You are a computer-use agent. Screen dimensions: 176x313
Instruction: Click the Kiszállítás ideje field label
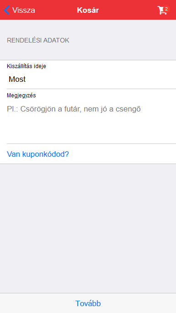pos(27,66)
